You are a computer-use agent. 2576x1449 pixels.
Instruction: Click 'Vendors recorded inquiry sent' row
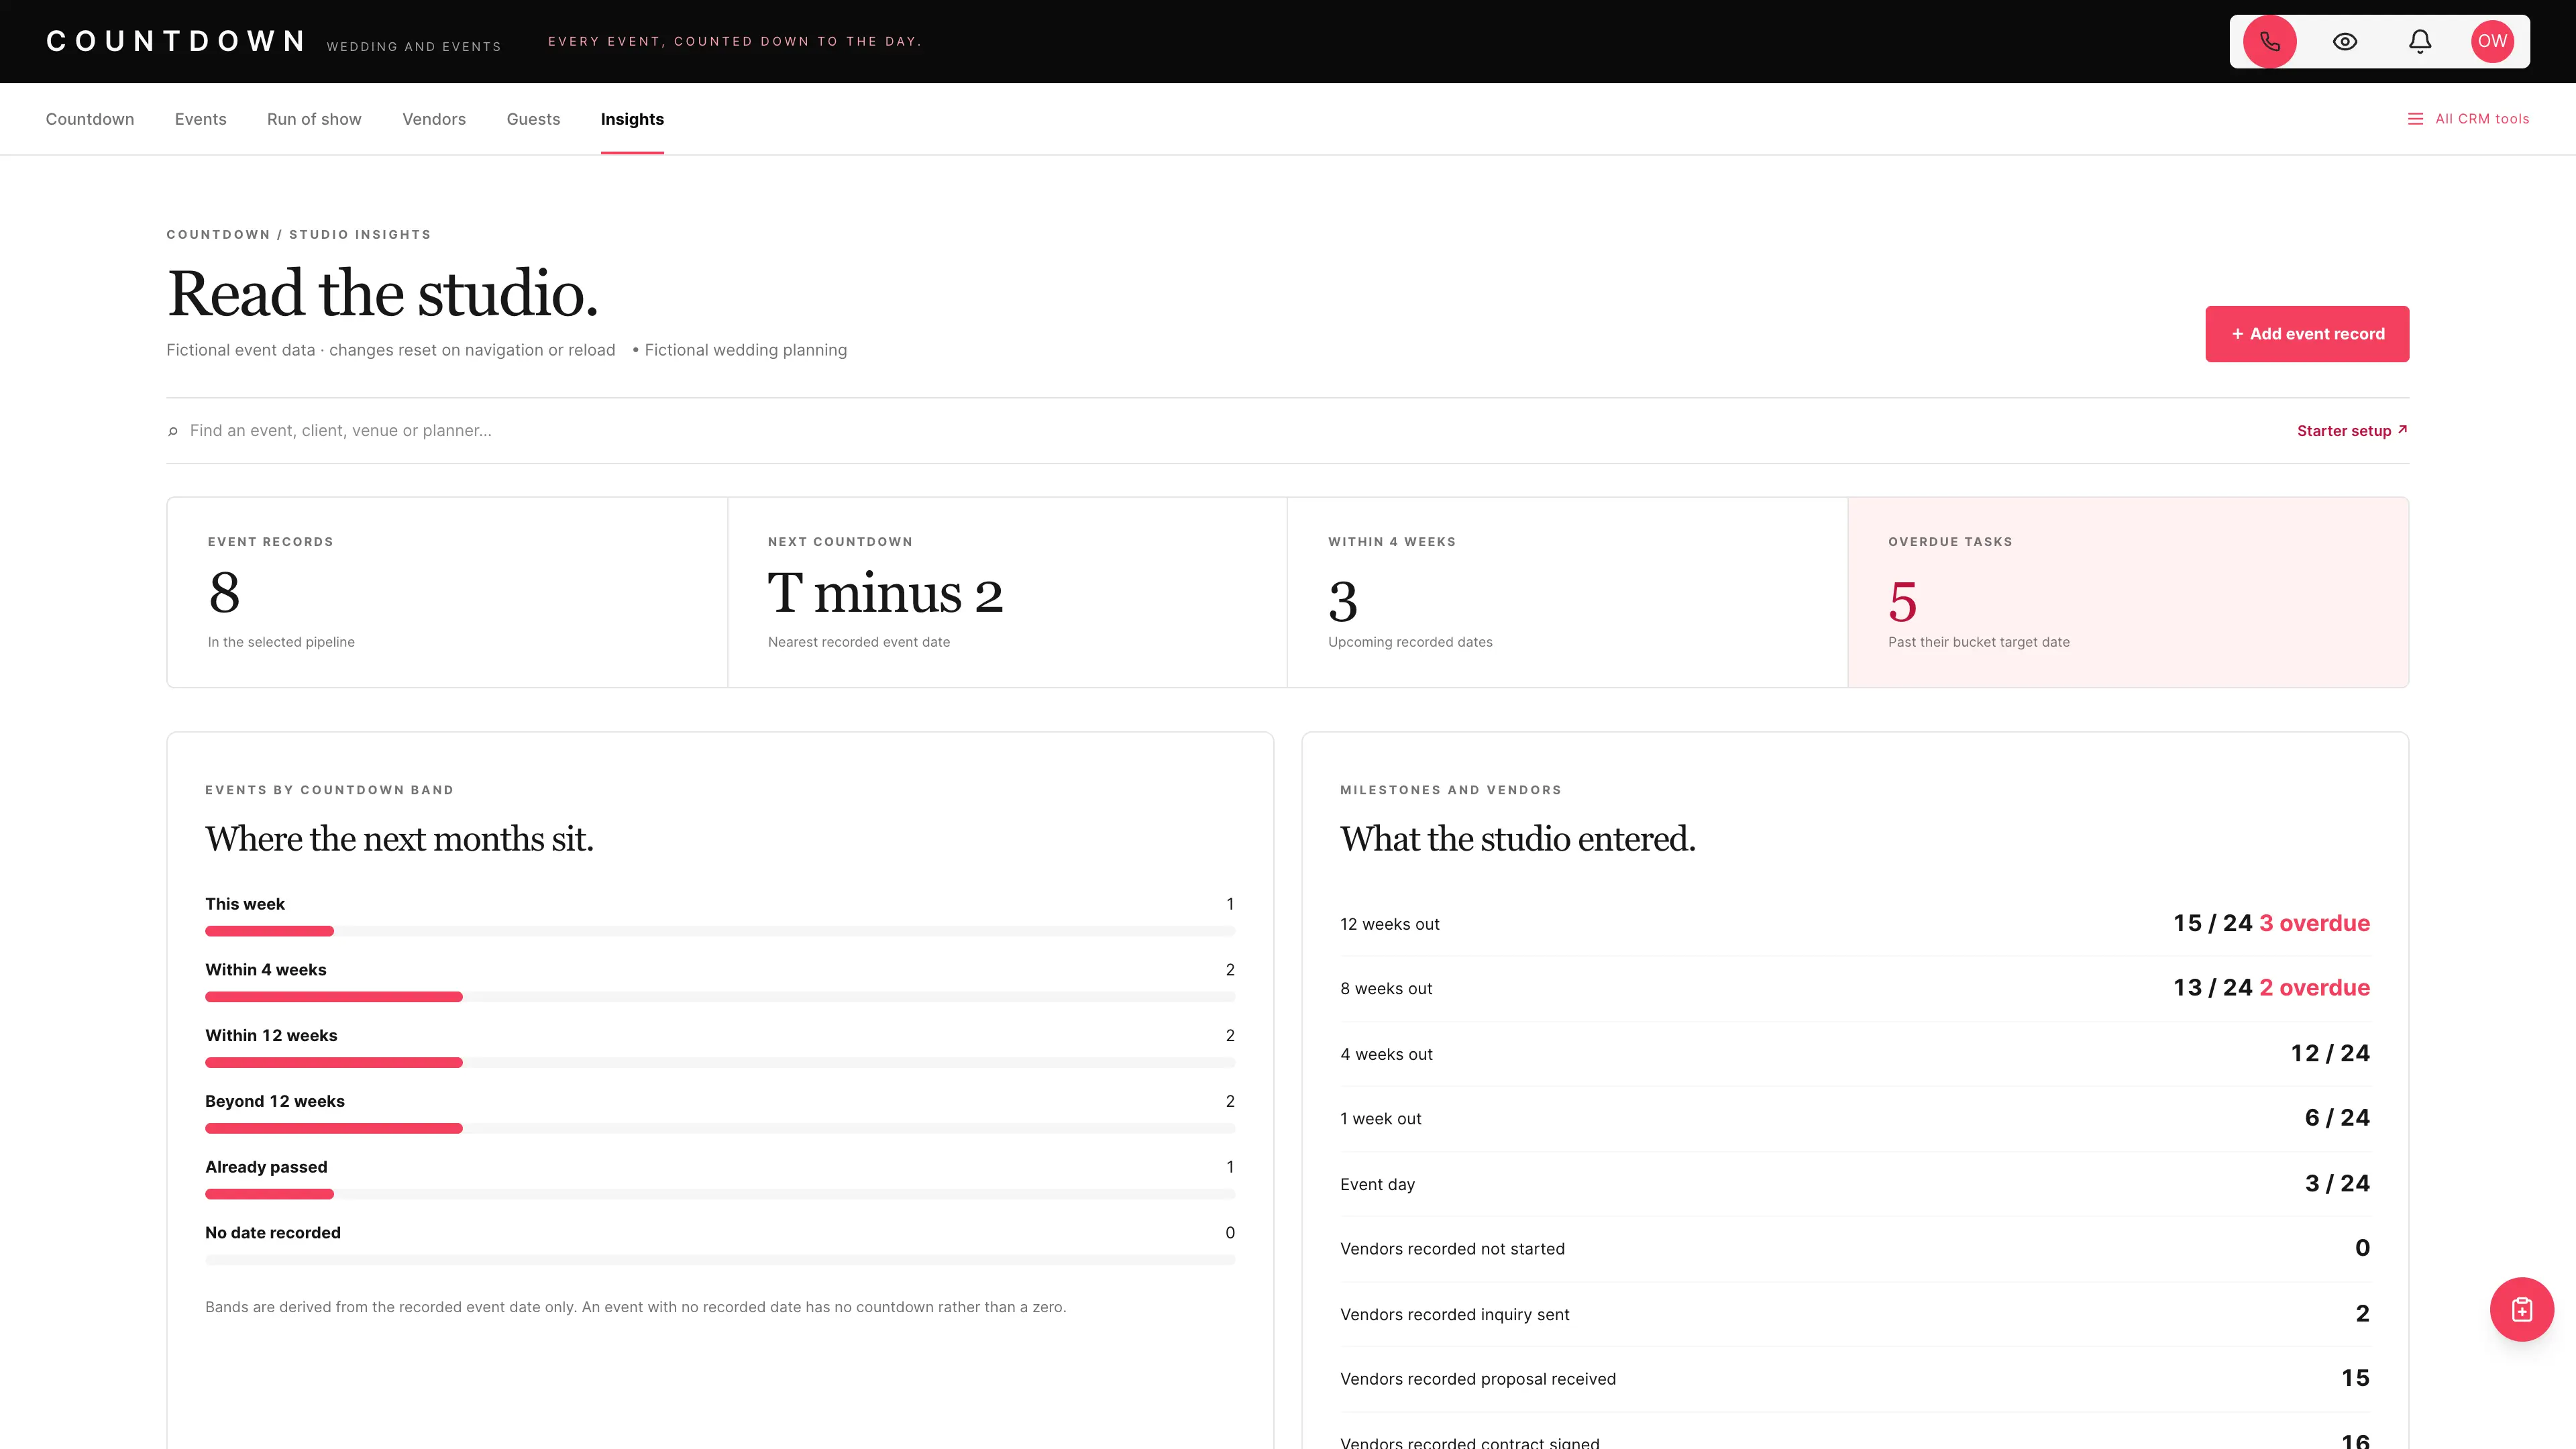(1855, 1314)
